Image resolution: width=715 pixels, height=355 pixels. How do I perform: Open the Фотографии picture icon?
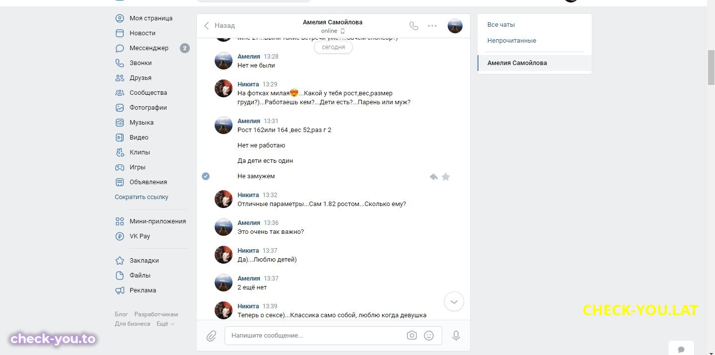click(x=119, y=108)
